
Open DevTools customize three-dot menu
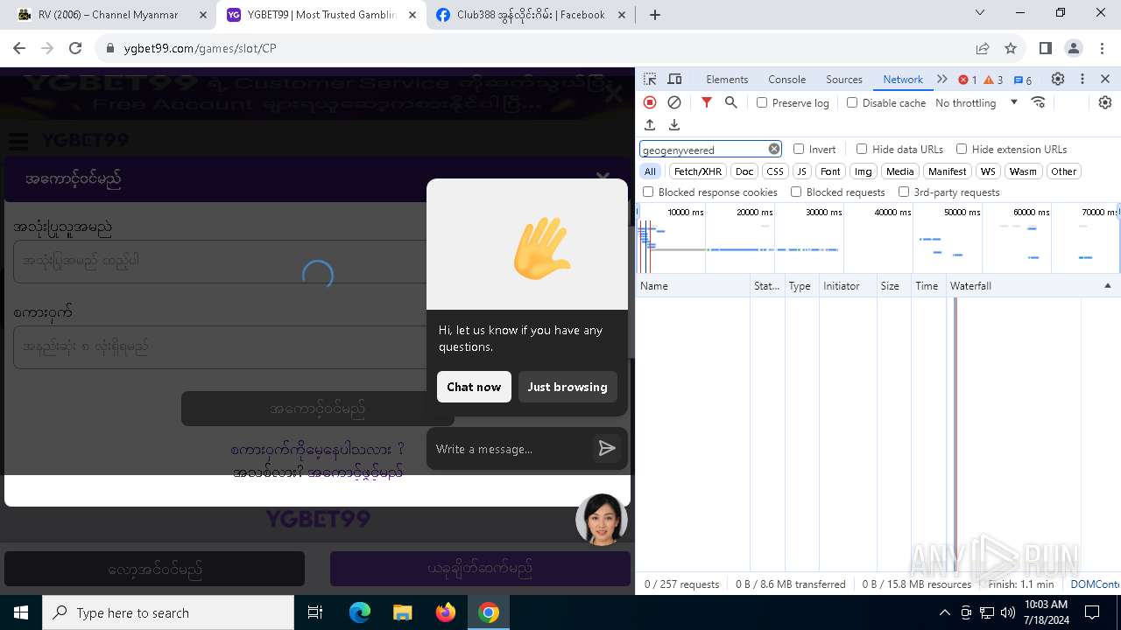click(x=1082, y=79)
